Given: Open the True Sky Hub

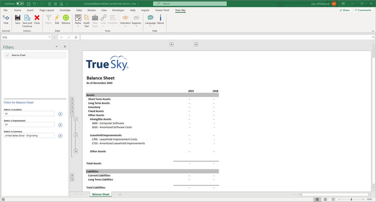Looking at the screenshot, I should (6, 19).
